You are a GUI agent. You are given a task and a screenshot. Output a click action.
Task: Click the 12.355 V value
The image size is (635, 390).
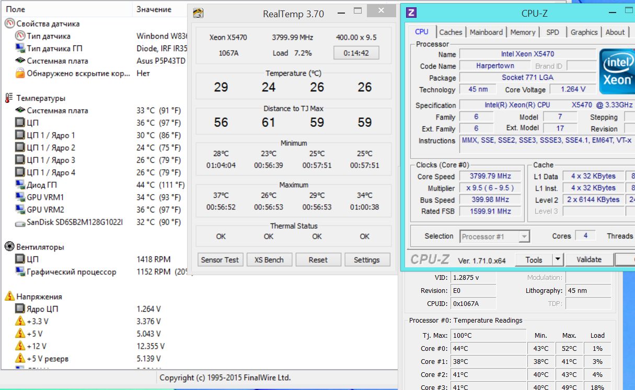click(x=151, y=346)
